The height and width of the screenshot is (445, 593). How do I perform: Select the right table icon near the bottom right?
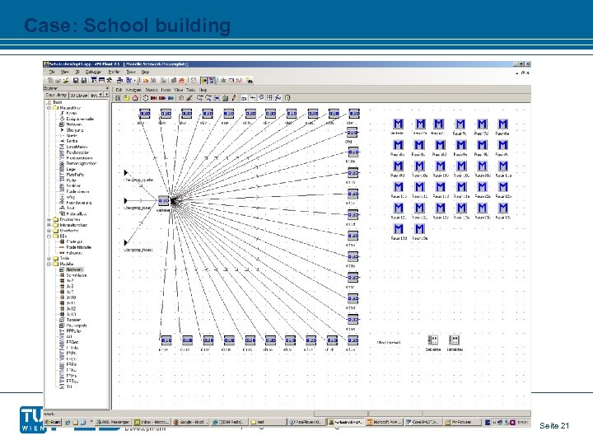[x=454, y=340]
